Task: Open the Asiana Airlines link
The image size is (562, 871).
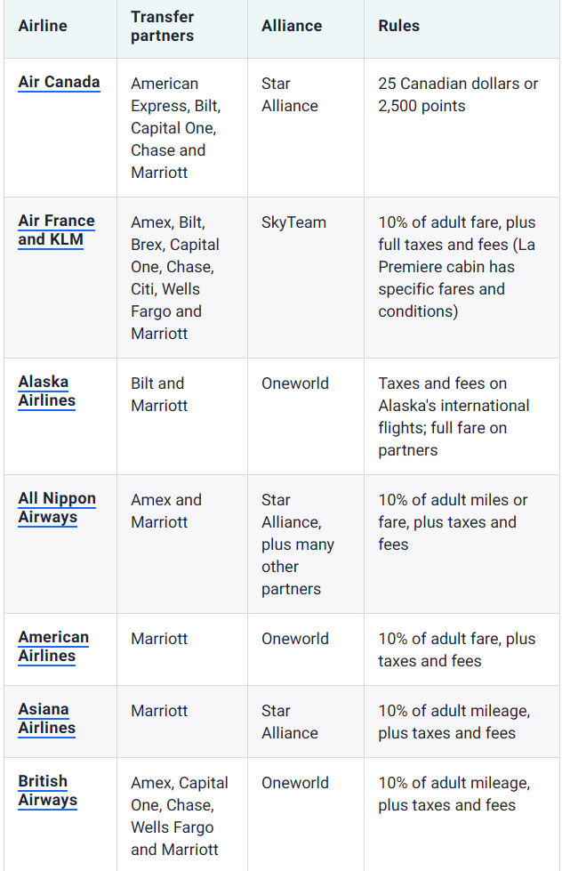Action: (x=46, y=718)
